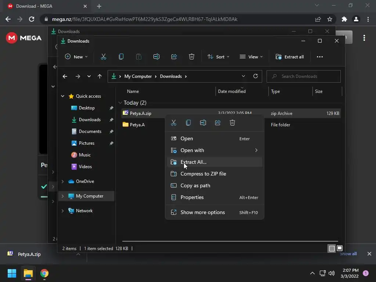This screenshot has width=376, height=282.
Task: Click the Cut scissors icon in context menu
Action: pyautogui.click(x=174, y=123)
